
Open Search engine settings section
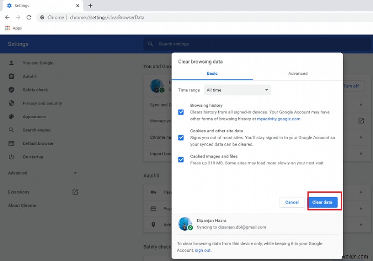click(x=36, y=130)
